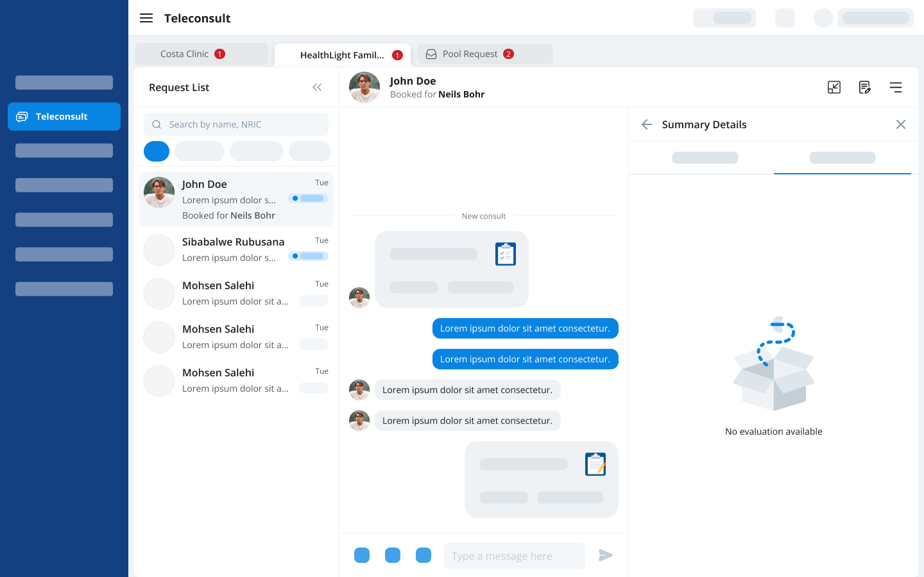The image size is (924, 577).
Task: Close the Summary Details panel
Action: click(901, 124)
